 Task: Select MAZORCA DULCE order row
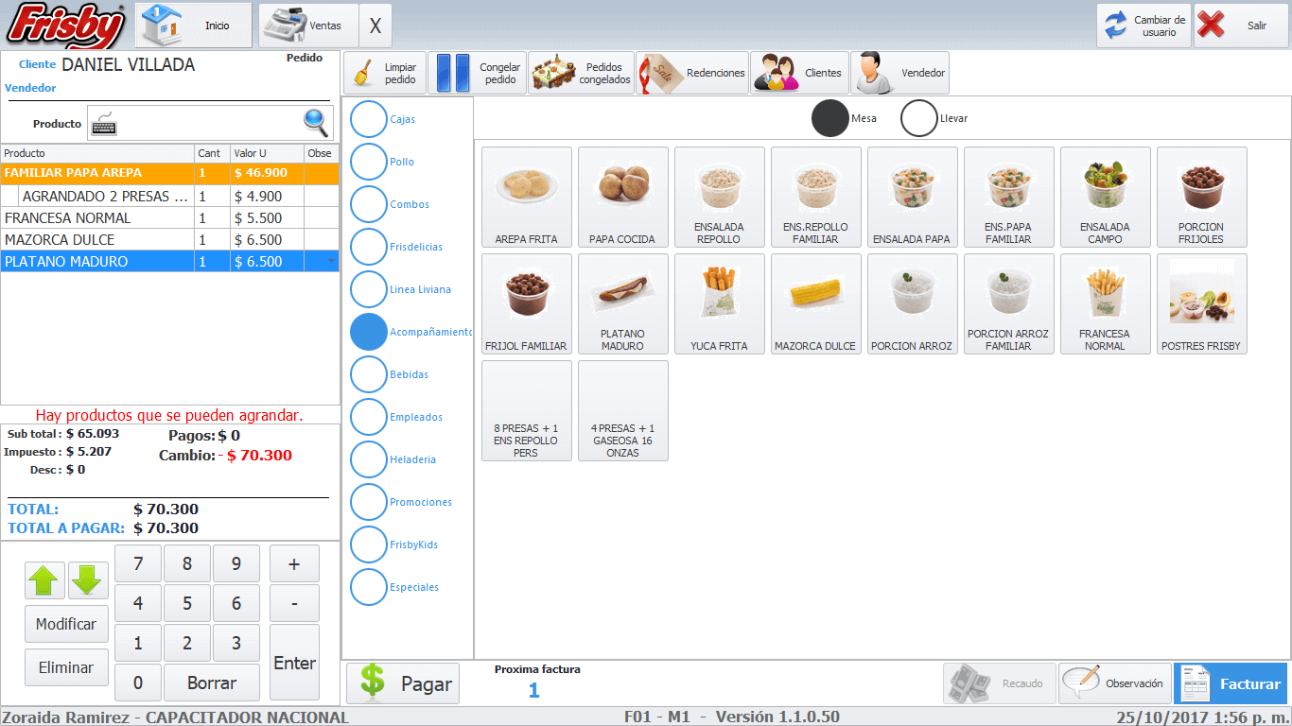tap(169, 239)
